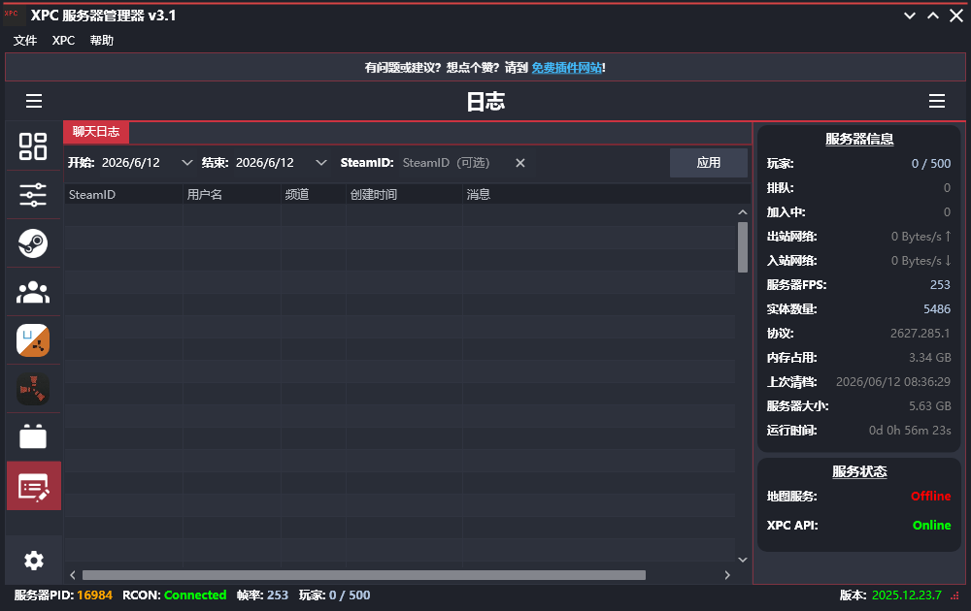The width and height of the screenshot is (971, 611).
Task: Click the 应用 button
Action: [709, 163]
